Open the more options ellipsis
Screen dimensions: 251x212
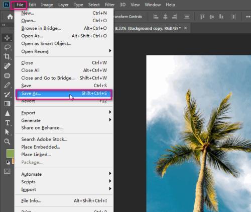[x=248, y=17]
